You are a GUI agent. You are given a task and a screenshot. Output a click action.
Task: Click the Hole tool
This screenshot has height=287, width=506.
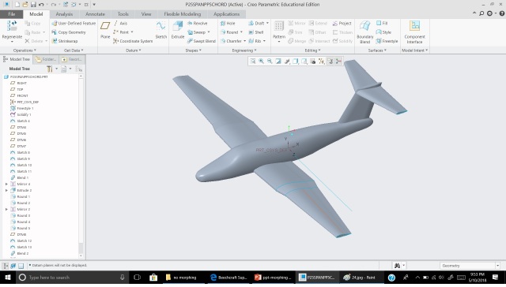(228, 23)
